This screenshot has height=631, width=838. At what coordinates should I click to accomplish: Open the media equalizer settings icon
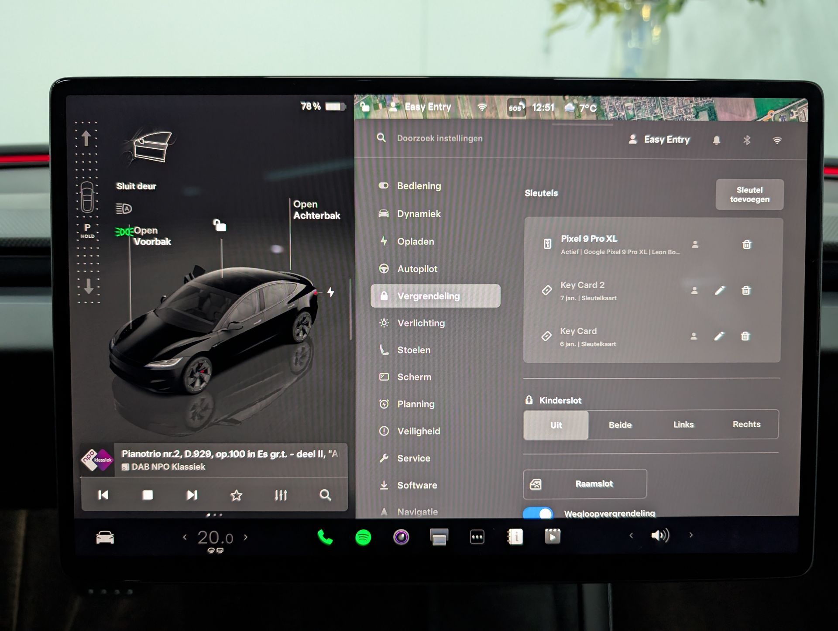281,495
